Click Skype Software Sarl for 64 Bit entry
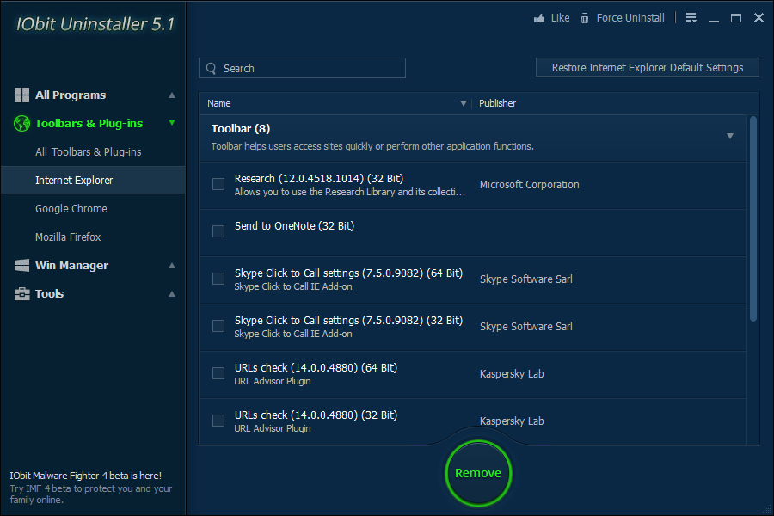Screen dimensions: 774x516 click(x=526, y=279)
